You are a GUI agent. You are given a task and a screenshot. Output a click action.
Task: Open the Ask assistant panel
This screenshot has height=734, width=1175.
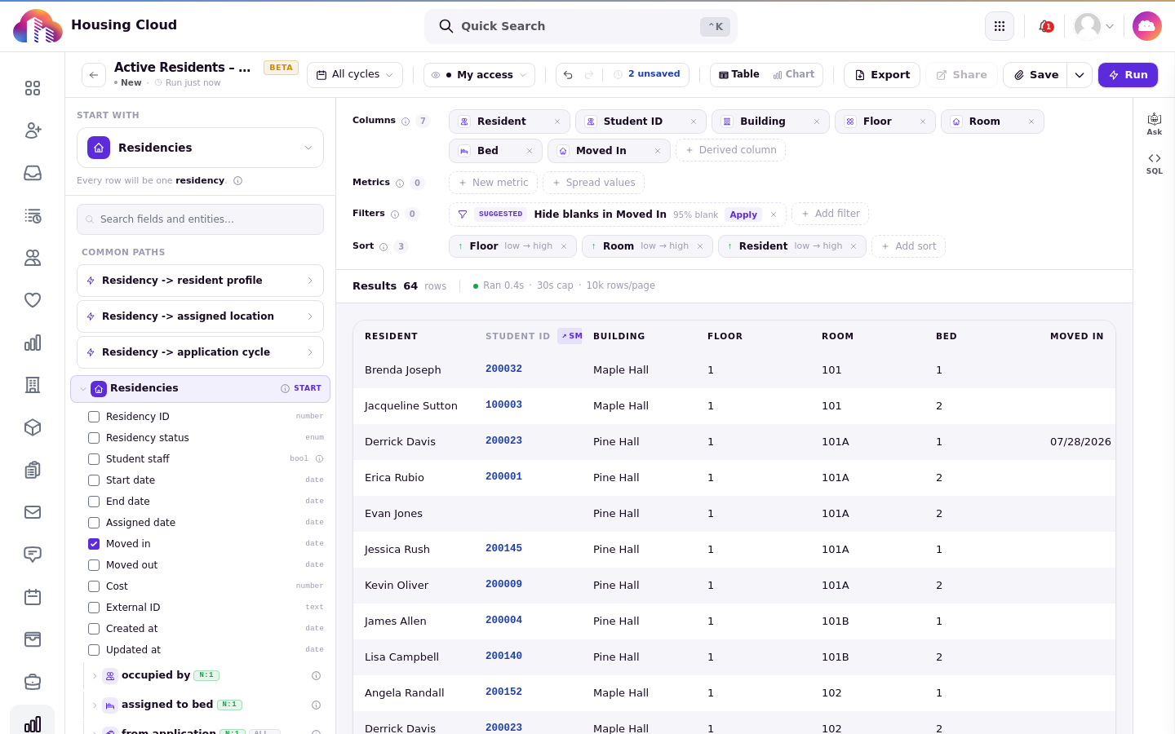click(1154, 124)
